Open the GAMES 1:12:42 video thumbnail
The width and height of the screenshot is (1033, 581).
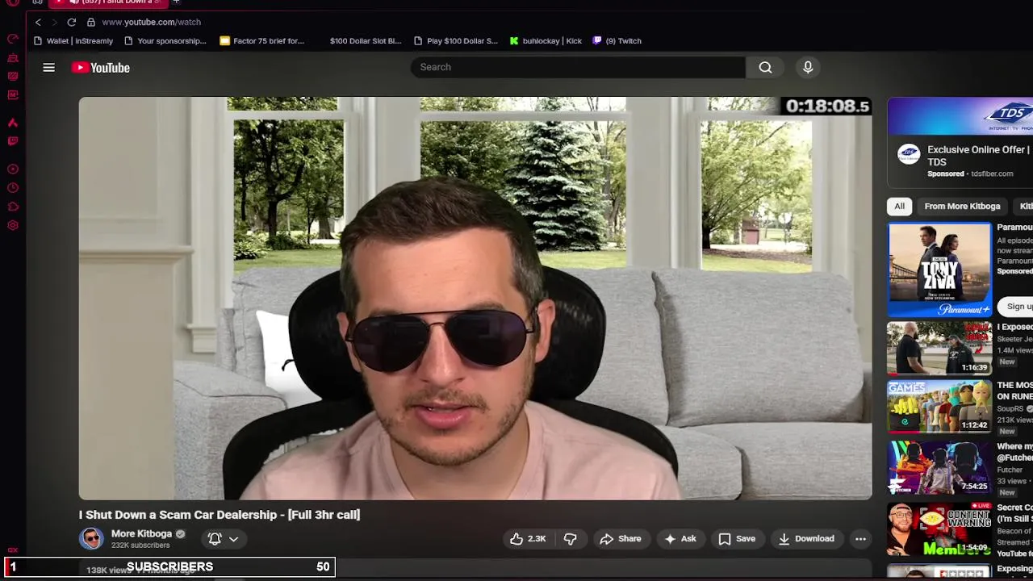939,407
